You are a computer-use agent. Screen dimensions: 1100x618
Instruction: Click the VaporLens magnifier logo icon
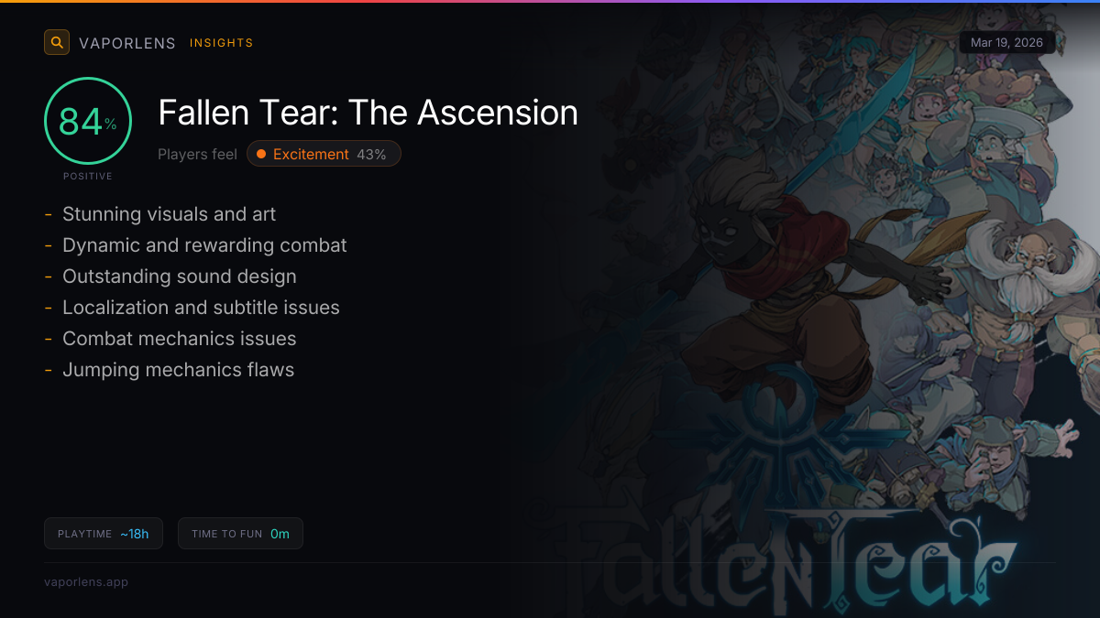click(57, 42)
